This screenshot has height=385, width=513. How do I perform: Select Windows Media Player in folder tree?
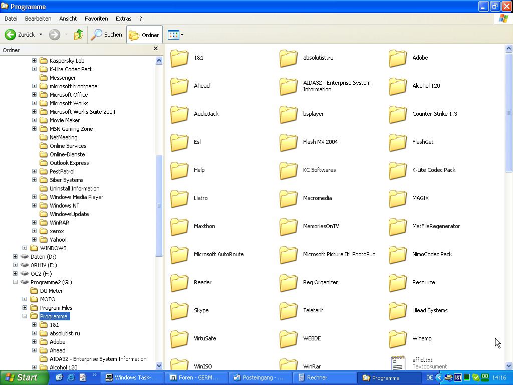(76, 197)
